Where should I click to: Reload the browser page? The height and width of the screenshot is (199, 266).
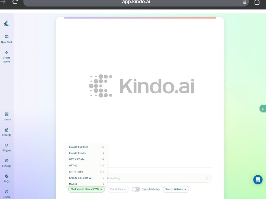pyautogui.click(x=15, y=2)
